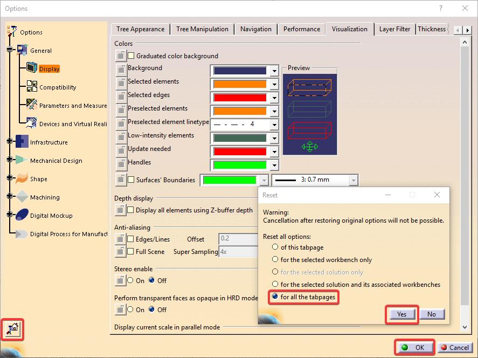Expand the Digital Mockup tree node
Image resolution: width=478 pixels, height=358 pixels.
click(10, 214)
